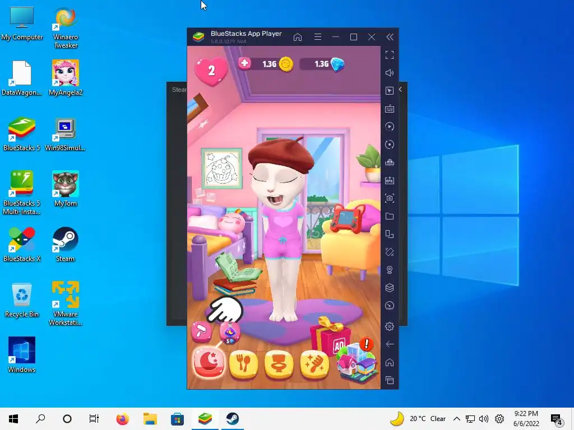Viewport: 574px width, 430px height.
Task: Open eco mode gauge icon
Action: [x=390, y=306]
